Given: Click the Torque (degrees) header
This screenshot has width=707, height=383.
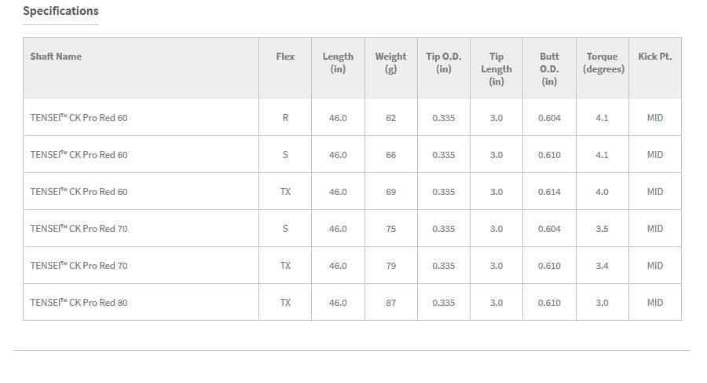Looking at the screenshot, I should pos(603,63).
